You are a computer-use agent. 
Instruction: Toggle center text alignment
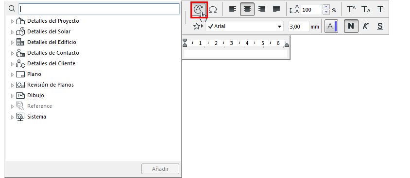pos(247,9)
